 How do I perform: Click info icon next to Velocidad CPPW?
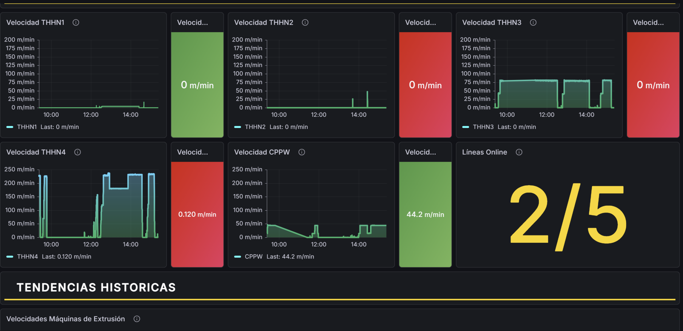[301, 152]
